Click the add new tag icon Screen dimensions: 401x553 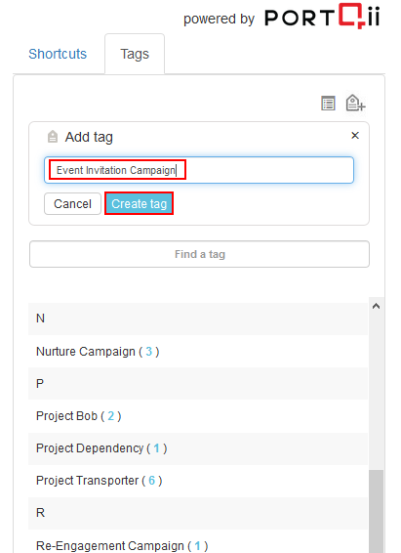click(355, 103)
